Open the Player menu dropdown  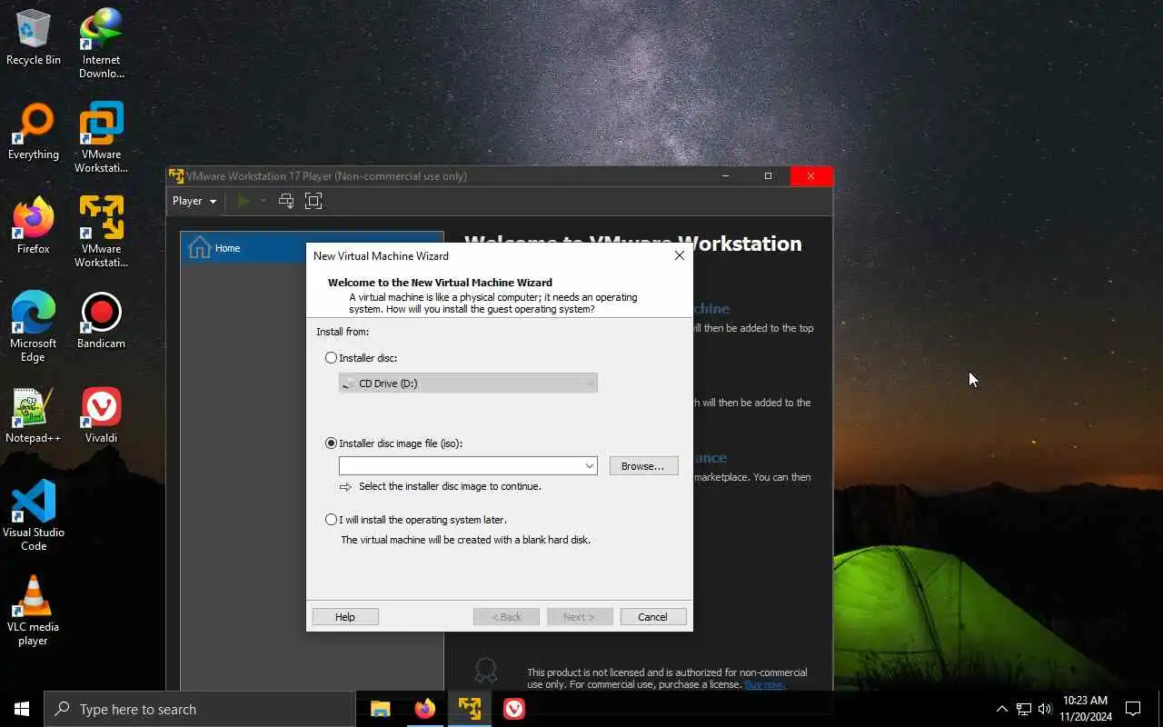tap(194, 201)
